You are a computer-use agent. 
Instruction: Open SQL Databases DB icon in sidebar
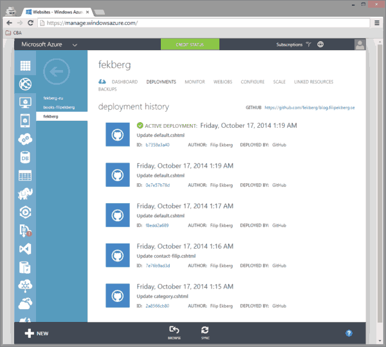point(25,156)
